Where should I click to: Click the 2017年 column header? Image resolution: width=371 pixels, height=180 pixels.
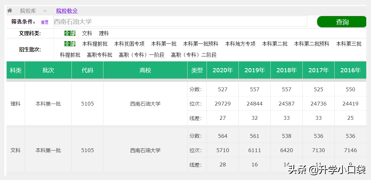tap(318, 70)
